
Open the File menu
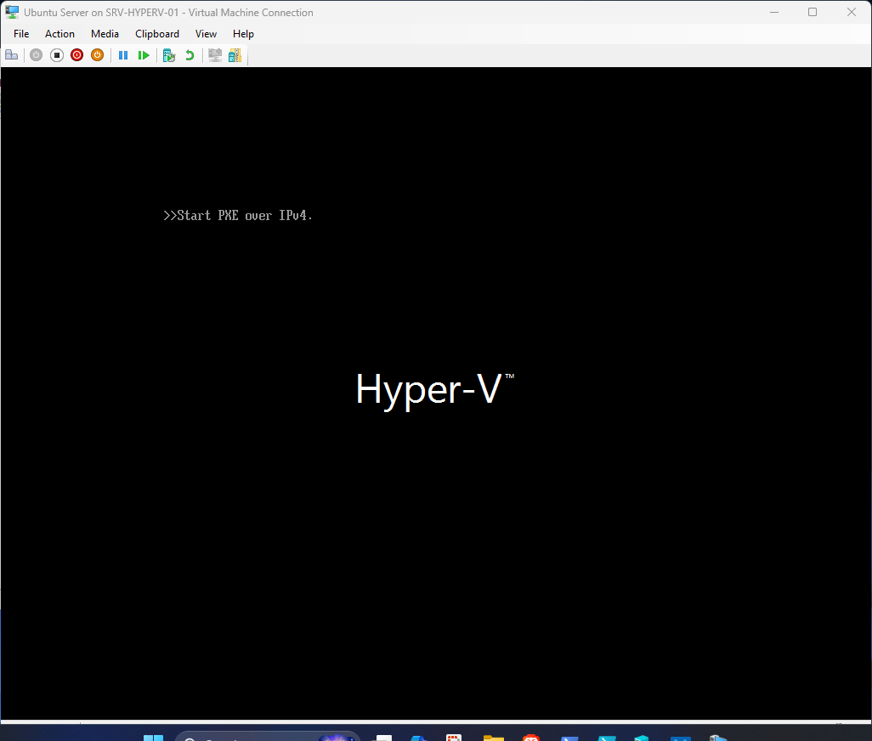(21, 34)
